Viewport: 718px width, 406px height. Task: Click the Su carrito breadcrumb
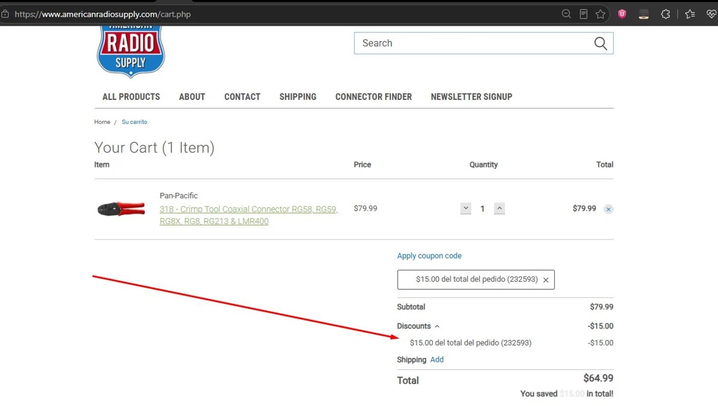point(135,122)
